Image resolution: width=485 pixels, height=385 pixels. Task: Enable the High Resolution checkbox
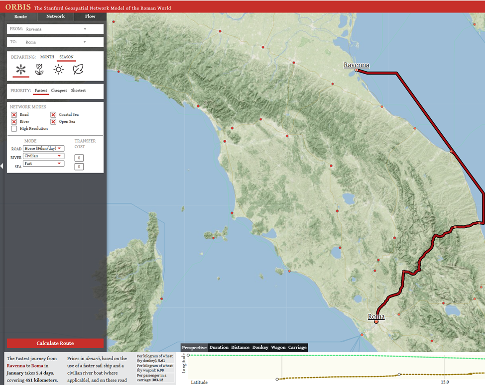(14, 129)
